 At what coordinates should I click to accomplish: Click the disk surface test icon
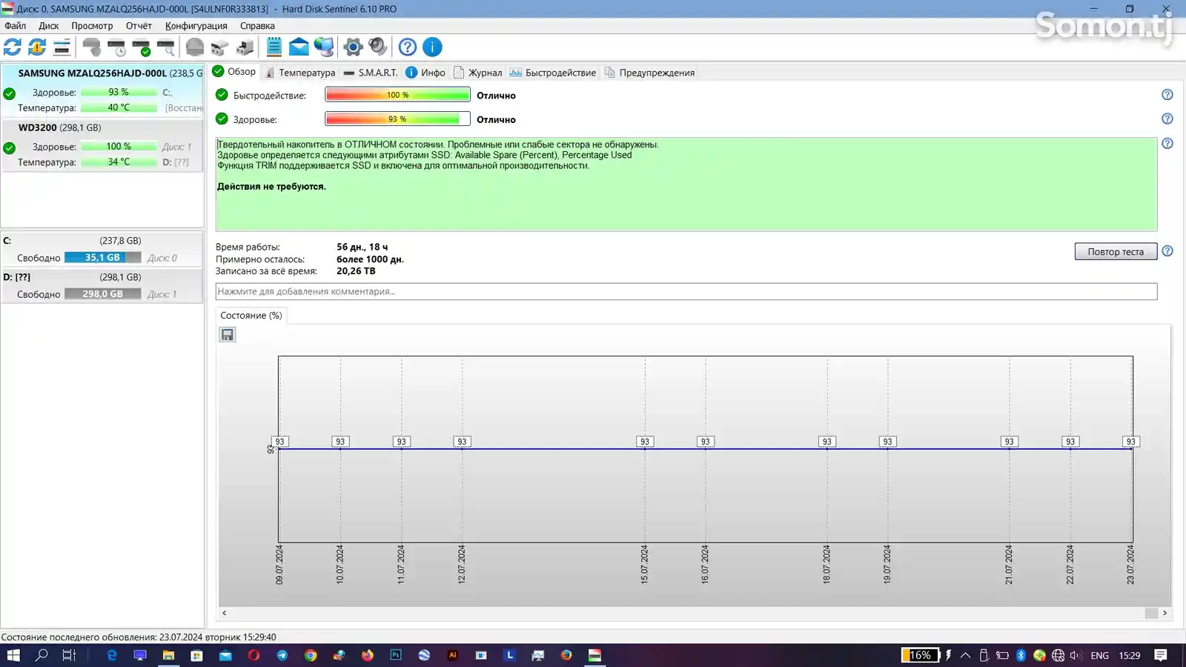pyautogui.click(x=92, y=47)
